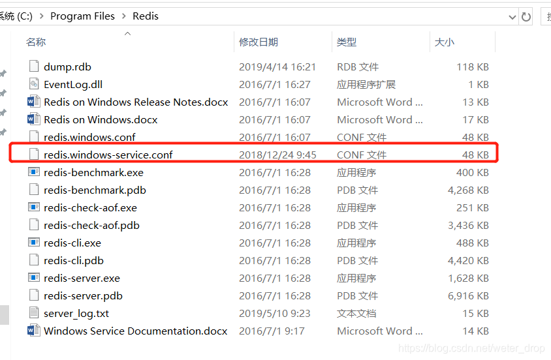Select redis.windows-service.conf file name
Image resolution: width=551 pixels, height=360 pixels.
click(x=108, y=155)
